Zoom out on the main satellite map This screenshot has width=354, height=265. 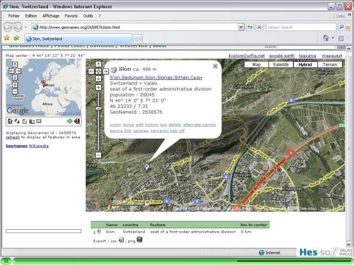tap(98, 155)
